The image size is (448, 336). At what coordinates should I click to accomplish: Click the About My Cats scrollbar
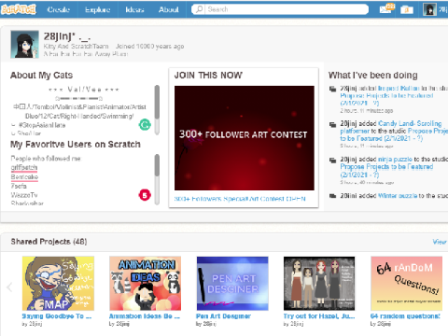[157, 109]
